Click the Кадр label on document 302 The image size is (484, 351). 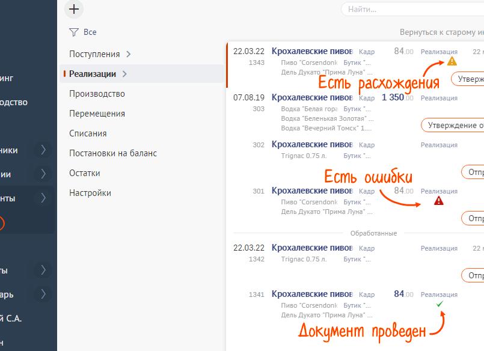pyautogui.click(x=367, y=145)
